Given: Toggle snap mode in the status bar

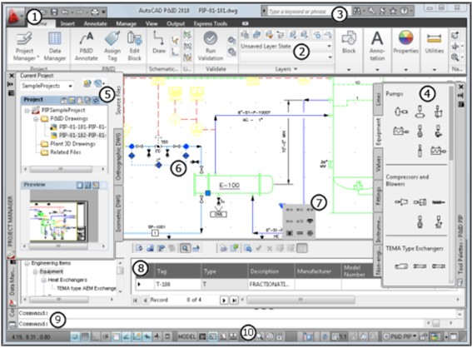Looking at the screenshot, I should tap(75, 336).
